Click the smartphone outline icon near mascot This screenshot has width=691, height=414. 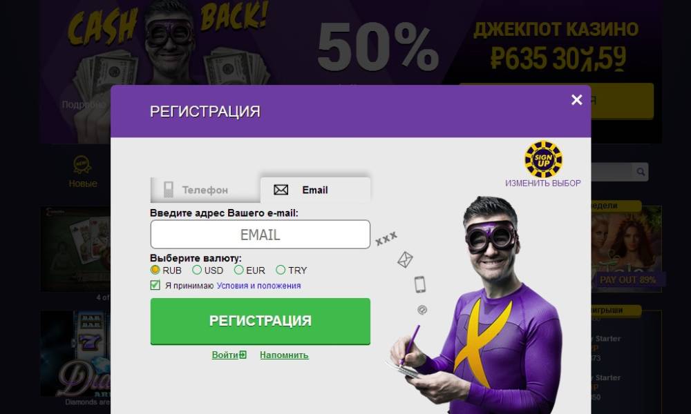[x=420, y=285]
